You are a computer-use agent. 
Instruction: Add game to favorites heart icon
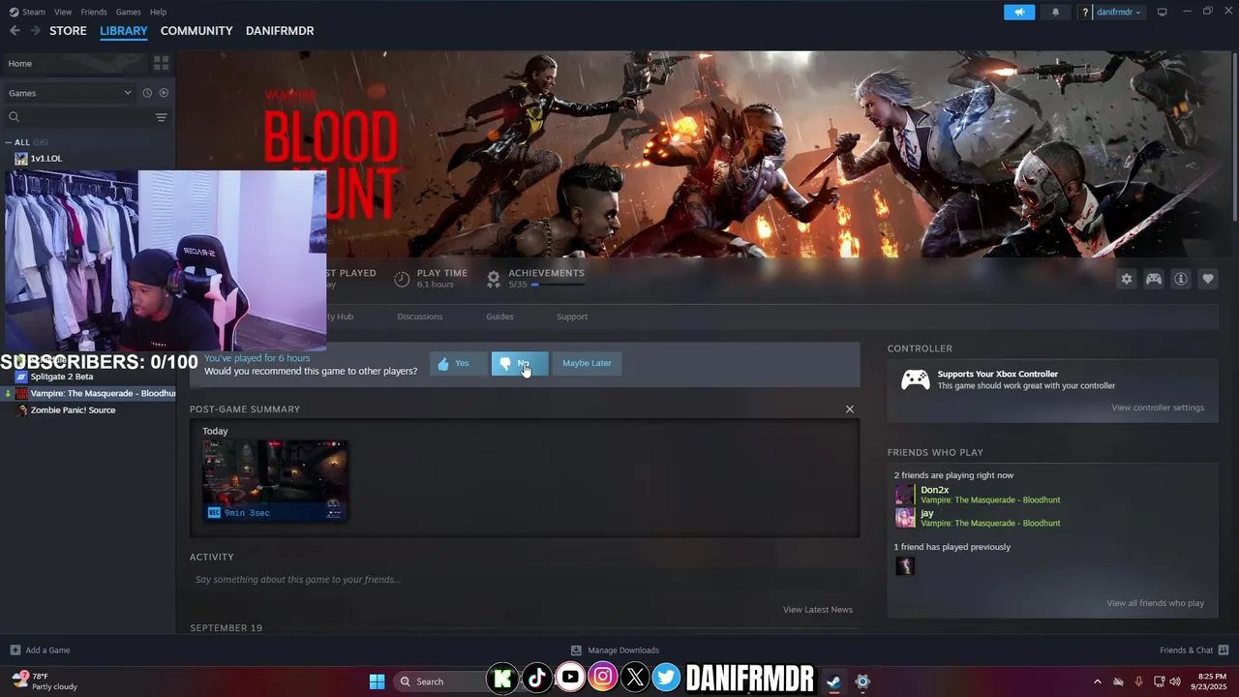pos(1208,279)
